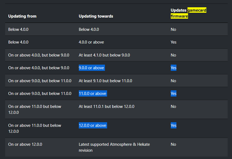Click the 'On or above 12.0.0' cell
The image size is (232, 159).
[x=25, y=144]
